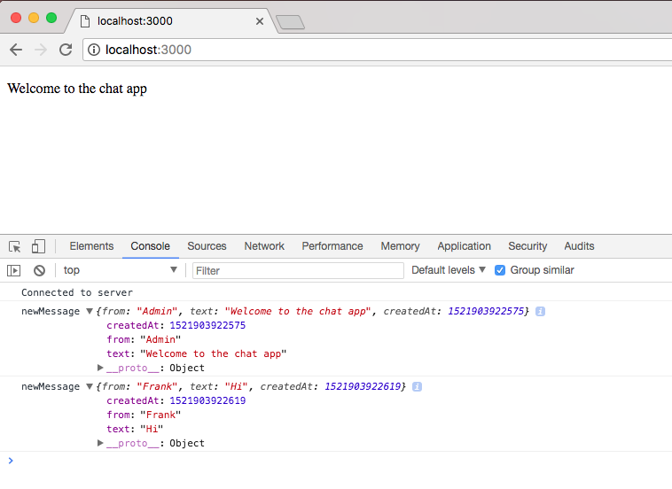Click the localhost:3000 address bar
Image resolution: width=672 pixels, height=489 pixels.
pyautogui.click(x=355, y=50)
